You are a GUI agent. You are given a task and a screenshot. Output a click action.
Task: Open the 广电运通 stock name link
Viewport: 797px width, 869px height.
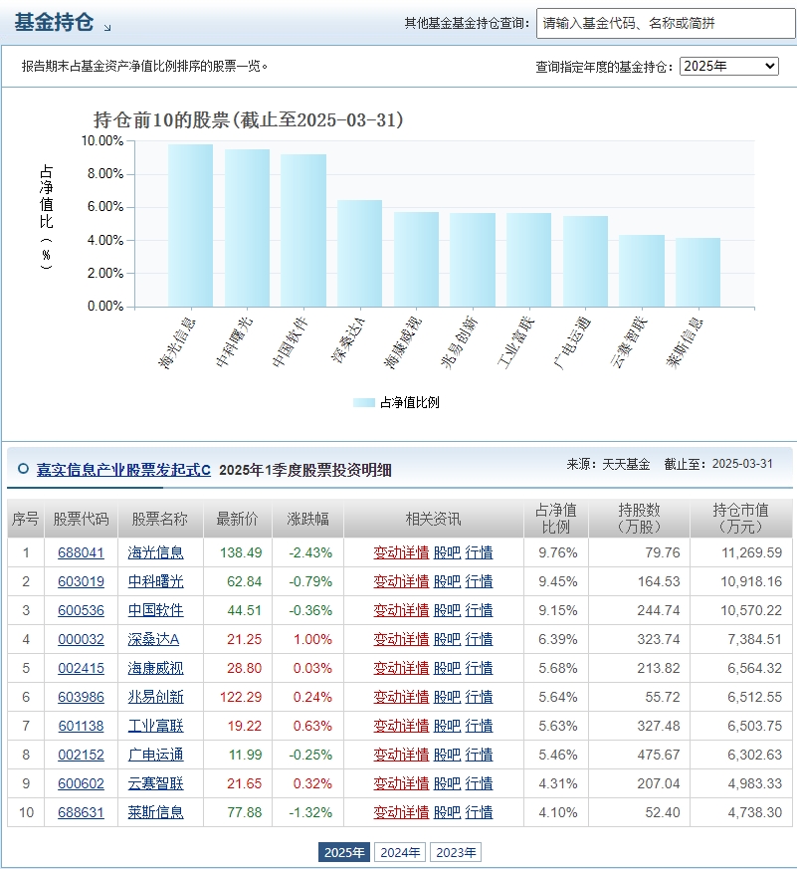(x=155, y=755)
